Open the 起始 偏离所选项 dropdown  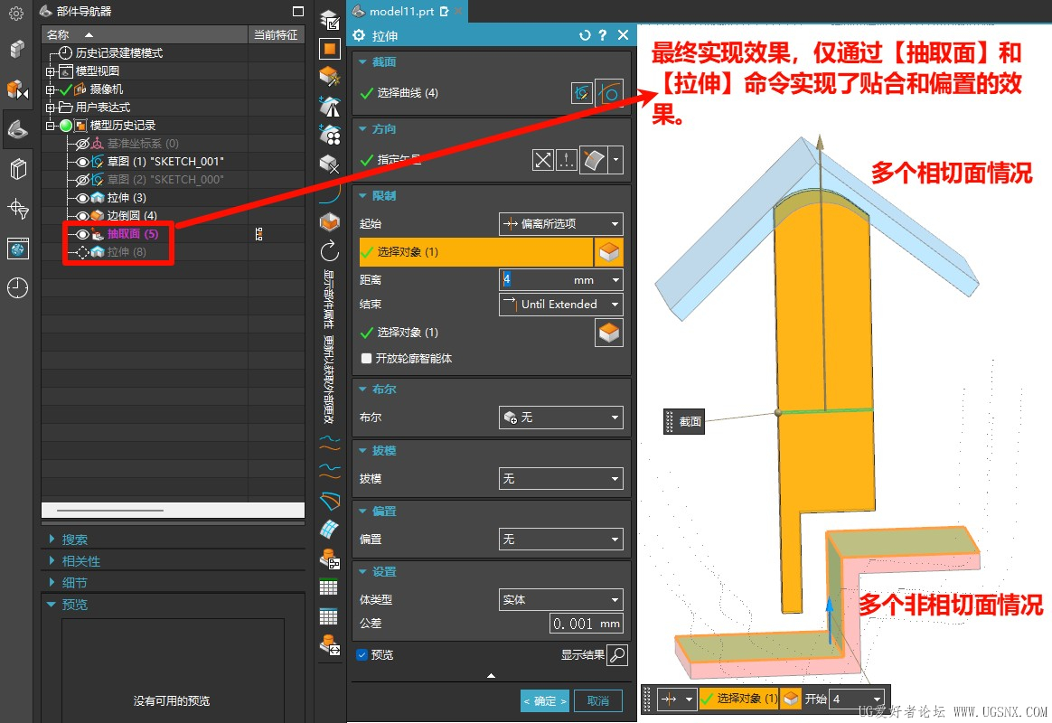pyautogui.click(x=561, y=224)
